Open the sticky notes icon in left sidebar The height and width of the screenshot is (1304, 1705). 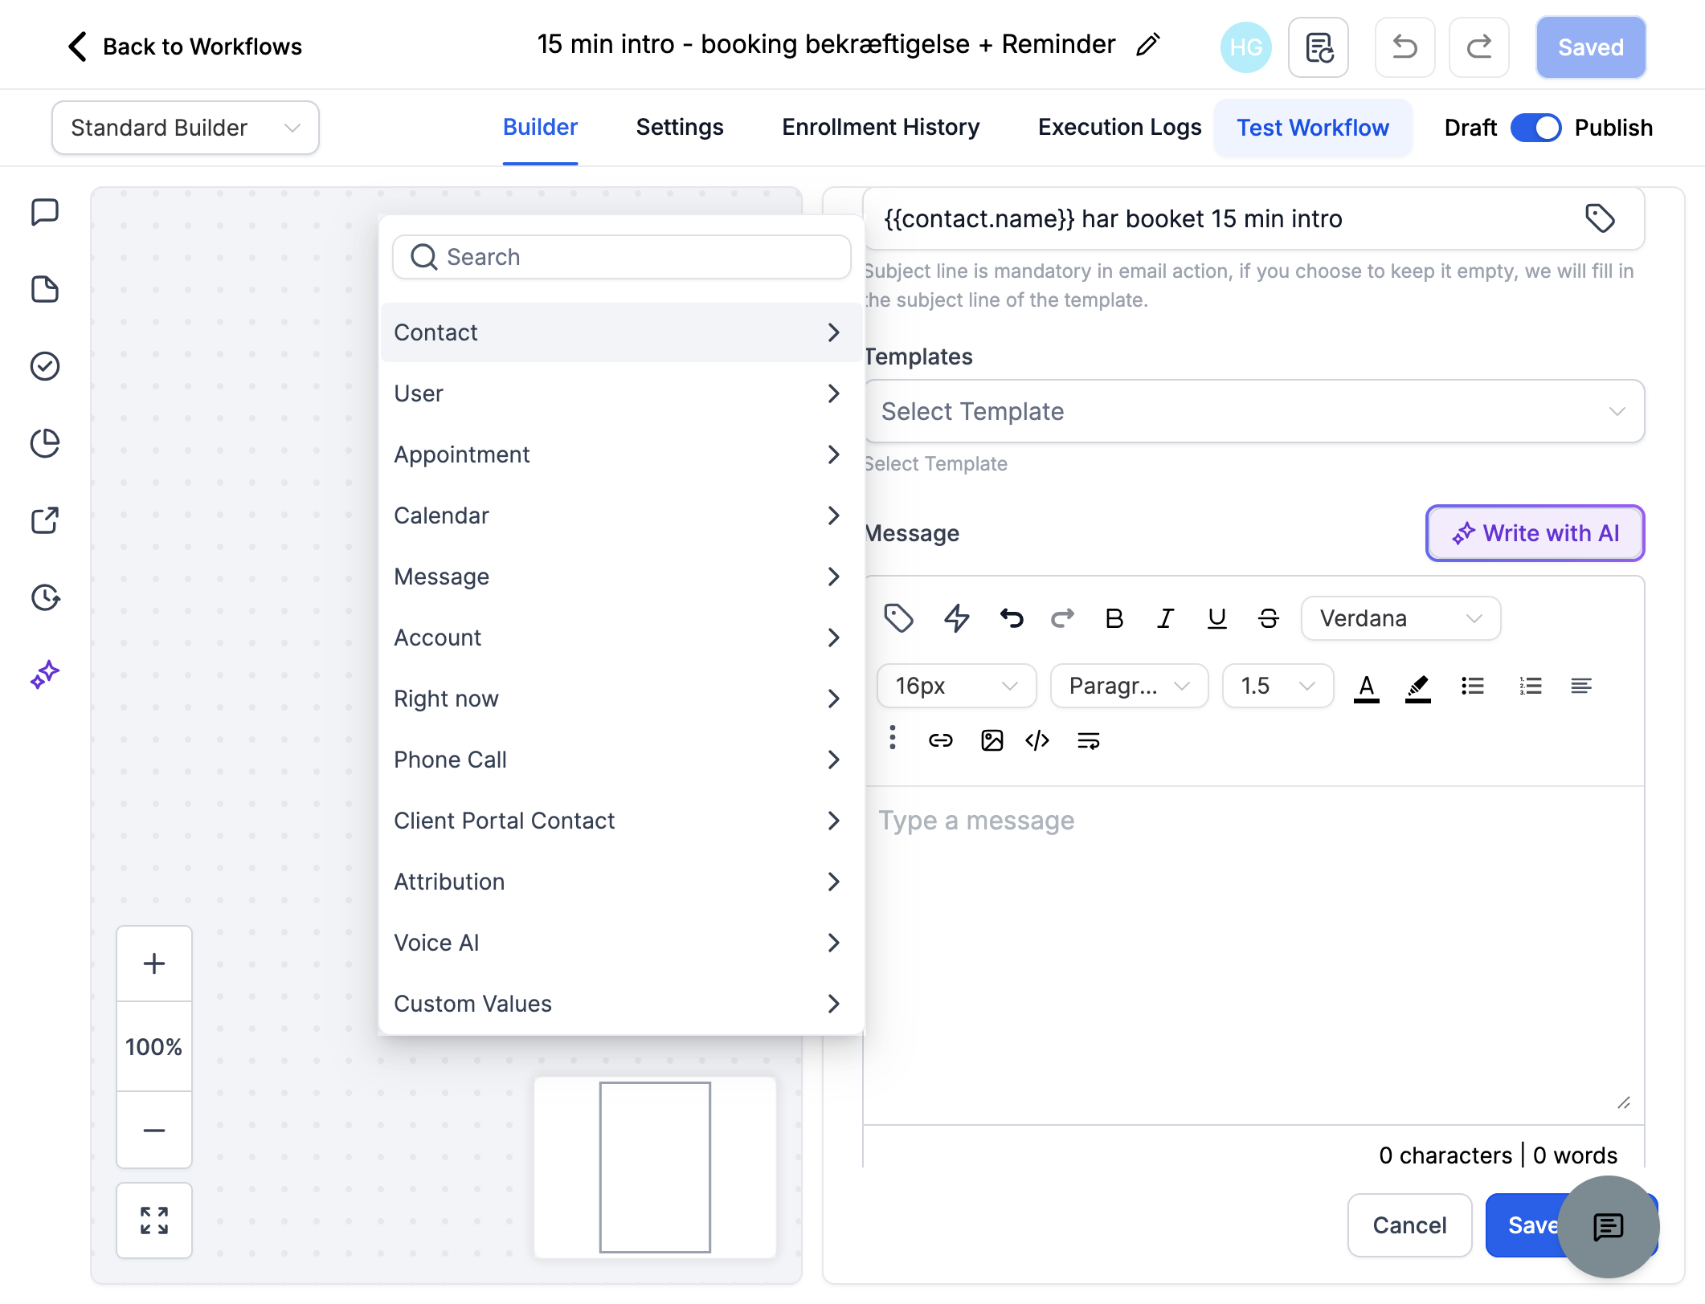click(45, 289)
